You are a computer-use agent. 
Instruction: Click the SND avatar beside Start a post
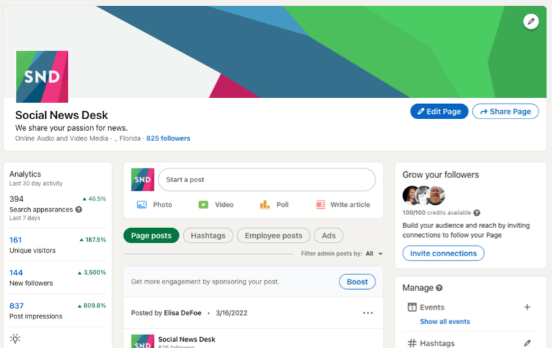click(143, 179)
